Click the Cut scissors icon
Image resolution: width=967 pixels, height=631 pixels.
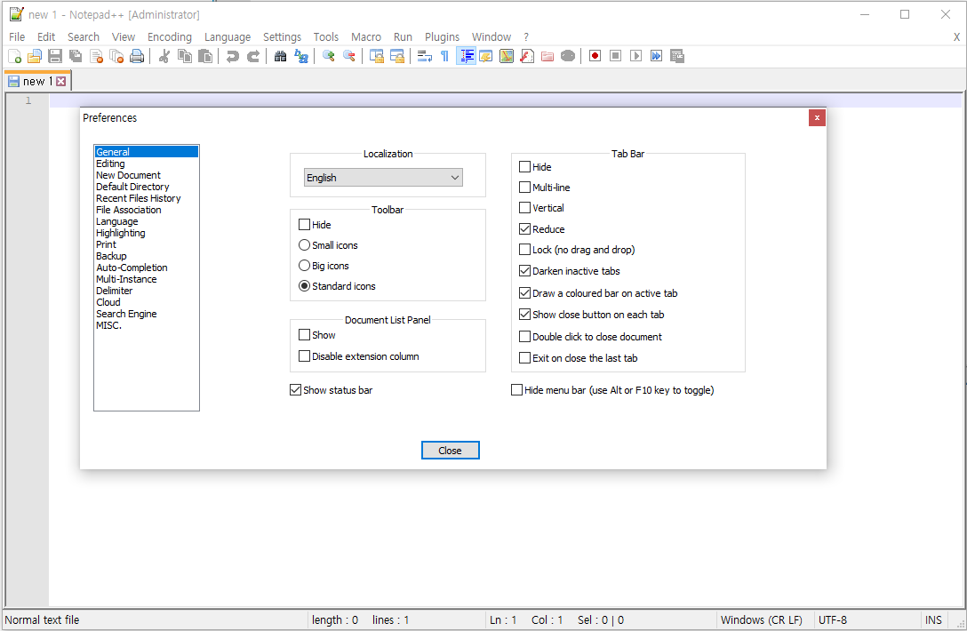click(164, 57)
